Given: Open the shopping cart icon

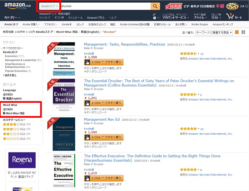Looking at the screenshot, I should tap(230, 16).
